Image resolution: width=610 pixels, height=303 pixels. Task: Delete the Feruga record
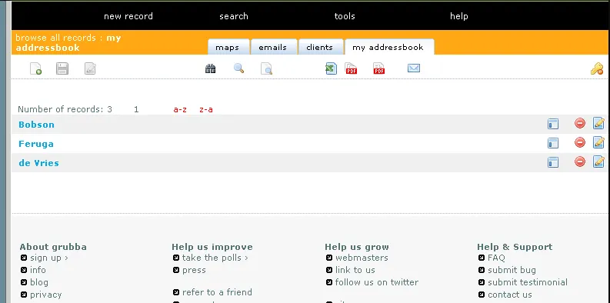[580, 142]
